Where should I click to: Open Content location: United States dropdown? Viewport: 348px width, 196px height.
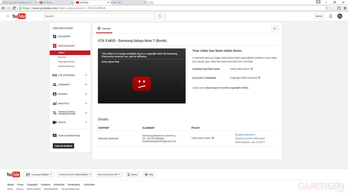coord(75,175)
